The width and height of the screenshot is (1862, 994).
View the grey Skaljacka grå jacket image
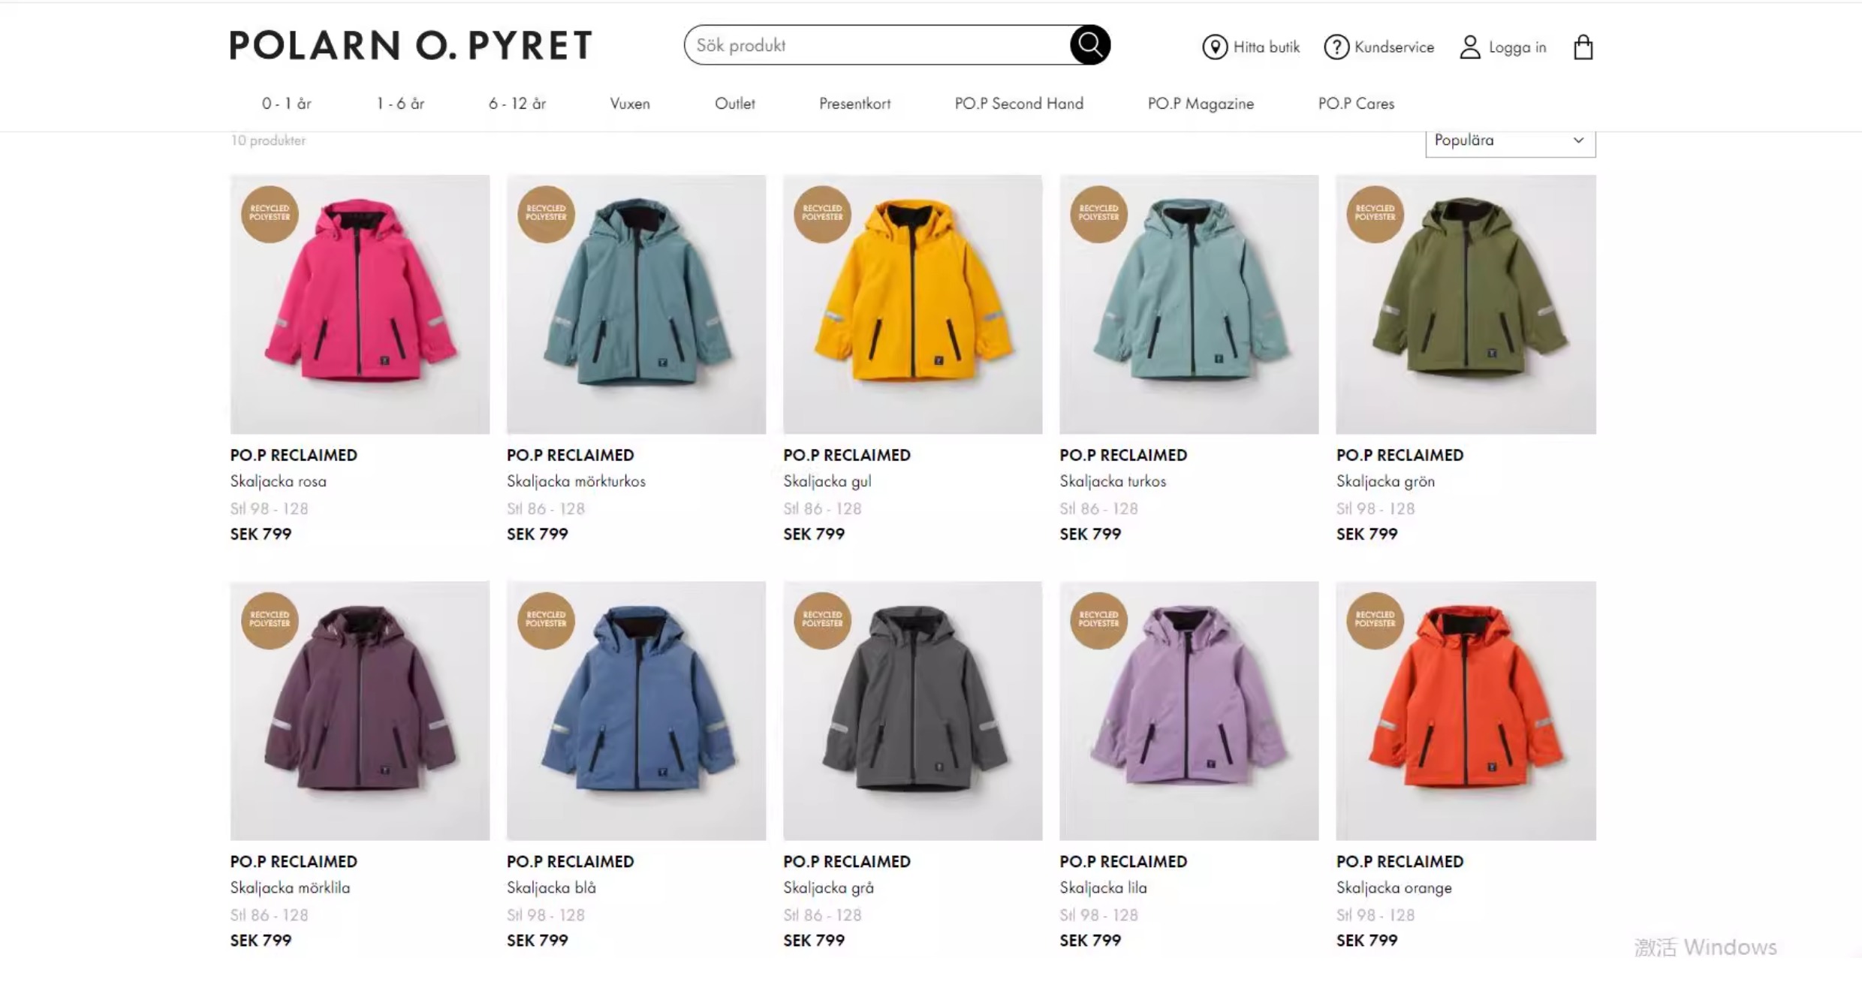(912, 710)
